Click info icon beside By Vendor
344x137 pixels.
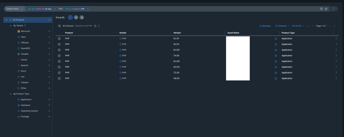click(25, 25)
